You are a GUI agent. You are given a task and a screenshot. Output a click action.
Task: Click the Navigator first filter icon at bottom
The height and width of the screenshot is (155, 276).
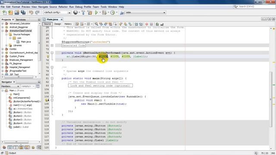[x=4, y=147]
